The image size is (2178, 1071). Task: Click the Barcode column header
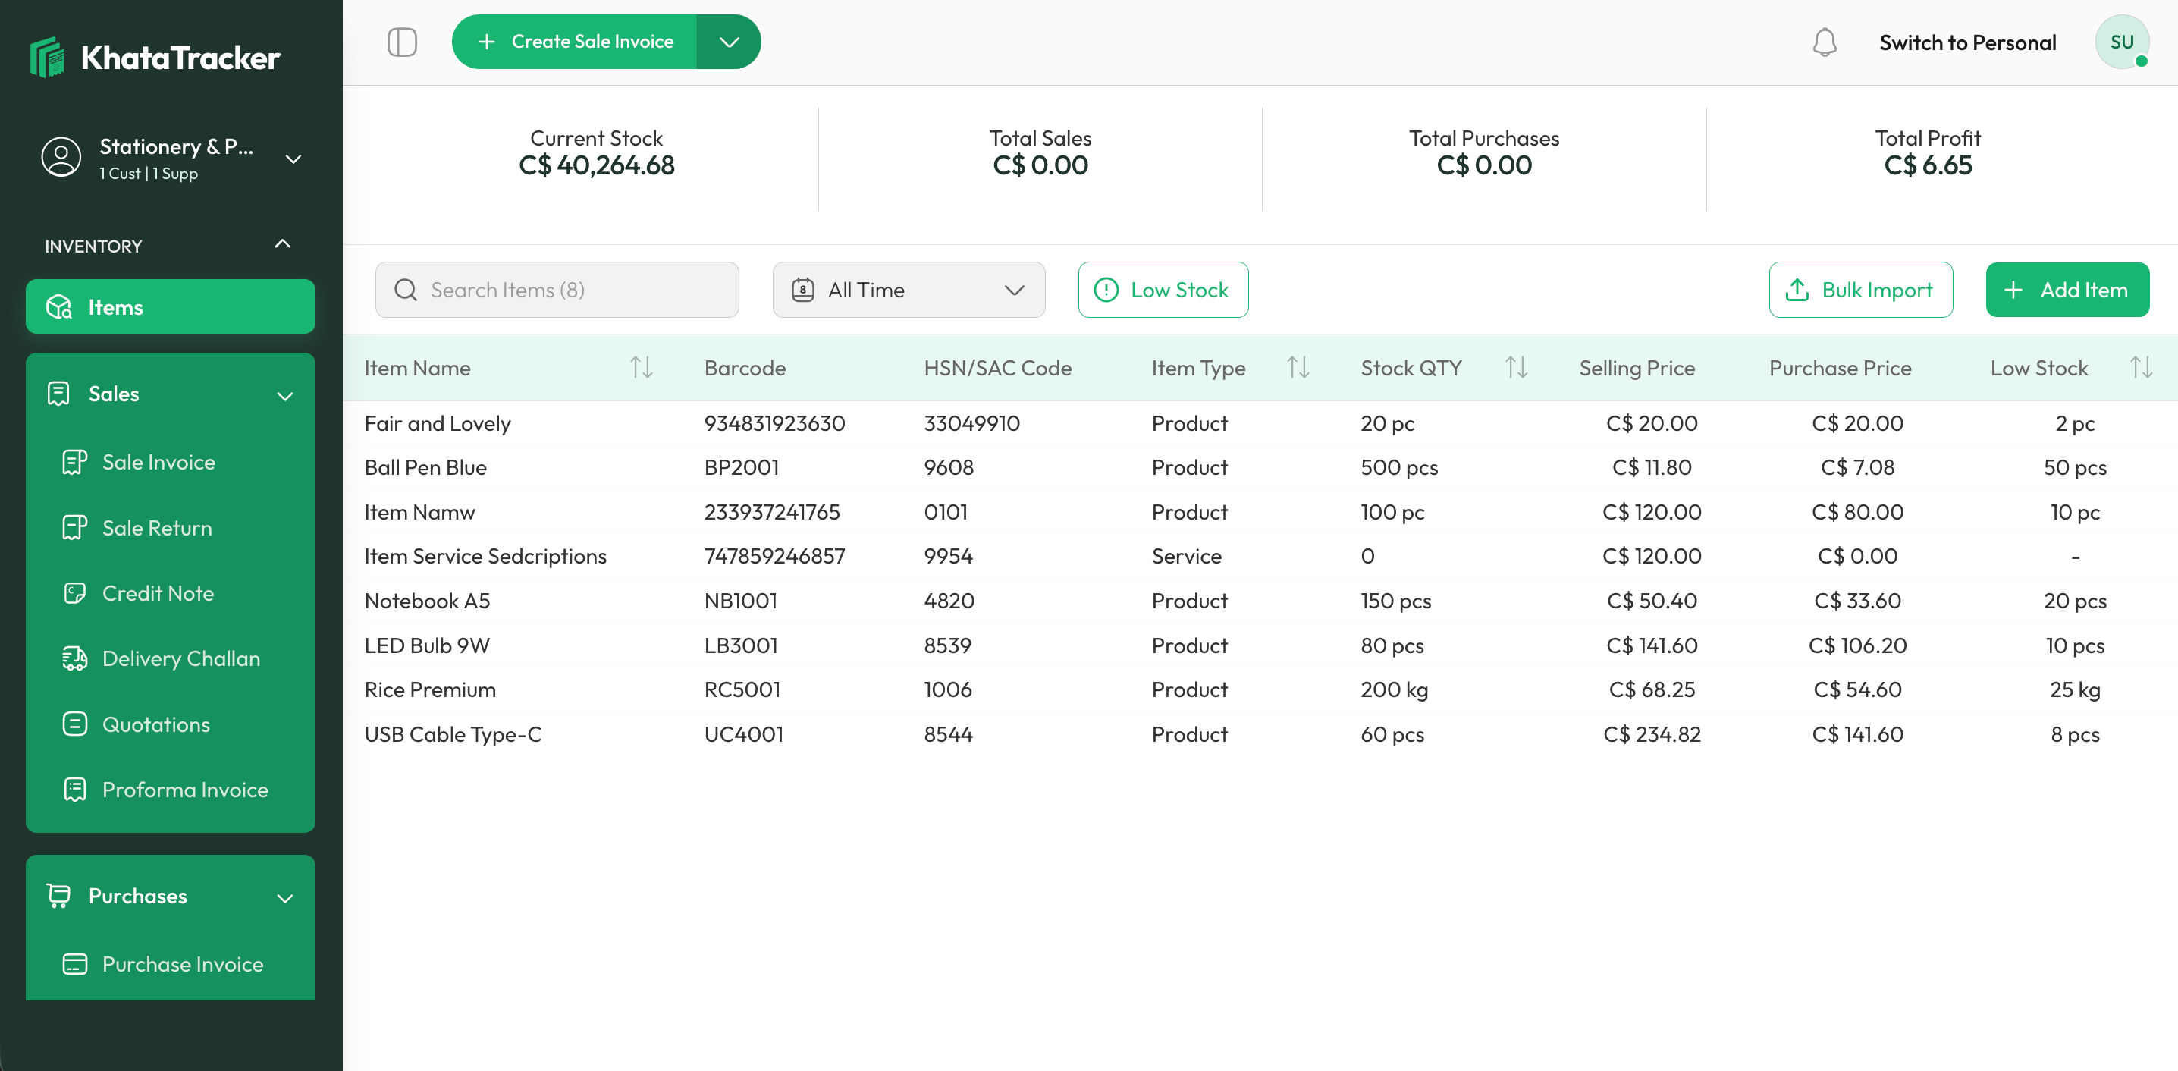tap(745, 367)
